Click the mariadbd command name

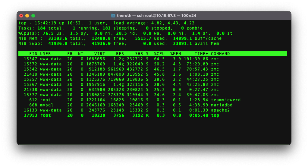coord(222,105)
